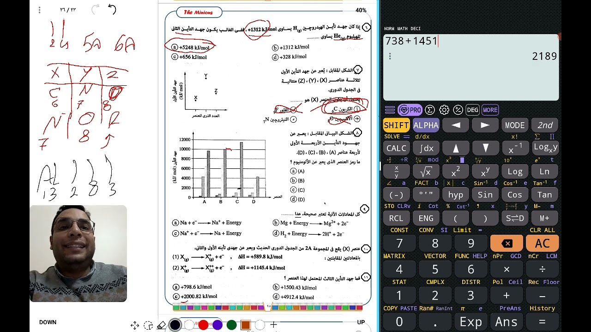This screenshot has height=332, width=591.
Task: Select the orange highlighter swatch
Action: tap(246, 325)
